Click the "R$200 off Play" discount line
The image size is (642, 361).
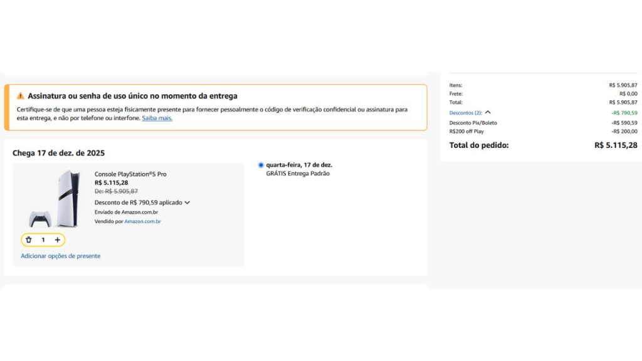pos(466,132)
